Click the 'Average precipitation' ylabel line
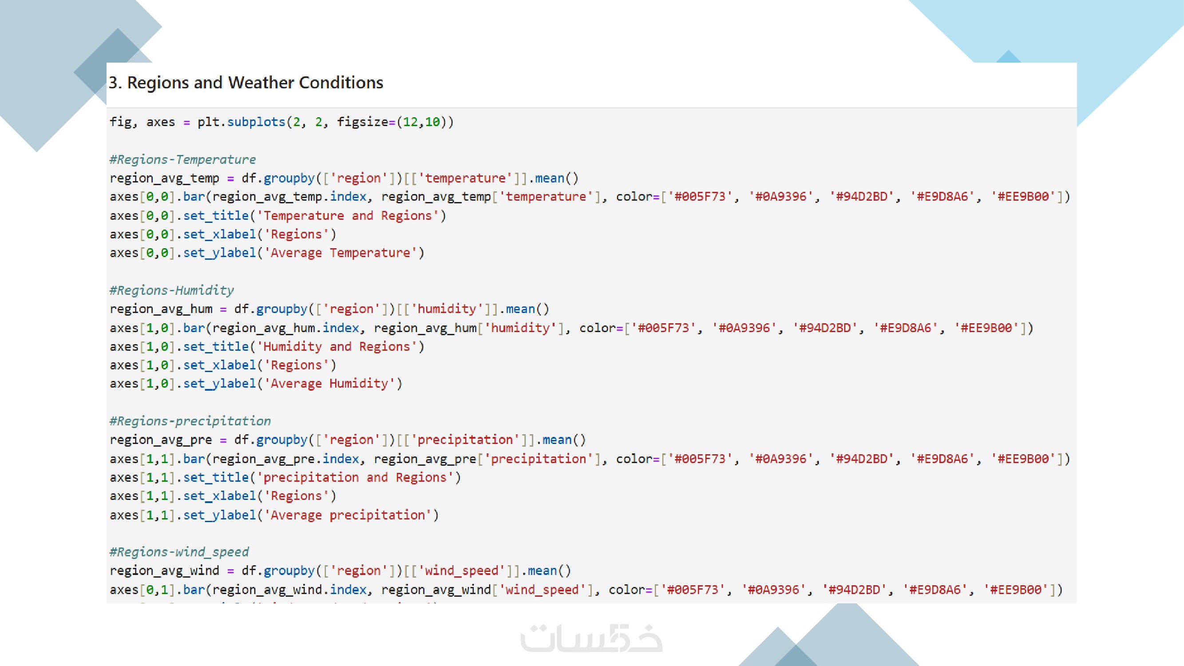 [274, 515]
